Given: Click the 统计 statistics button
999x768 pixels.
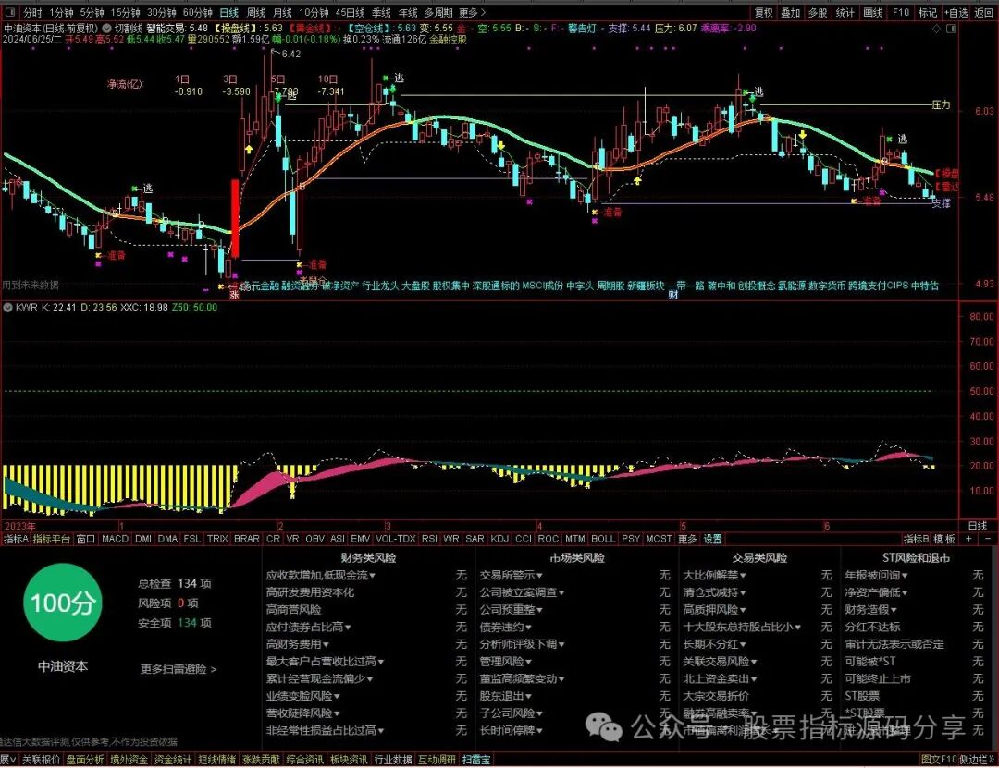Looking at the screenshot, I should tap(845, 12).
